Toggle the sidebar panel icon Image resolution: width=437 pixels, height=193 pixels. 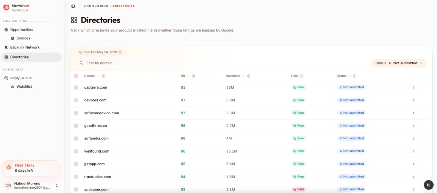(73, 6)
